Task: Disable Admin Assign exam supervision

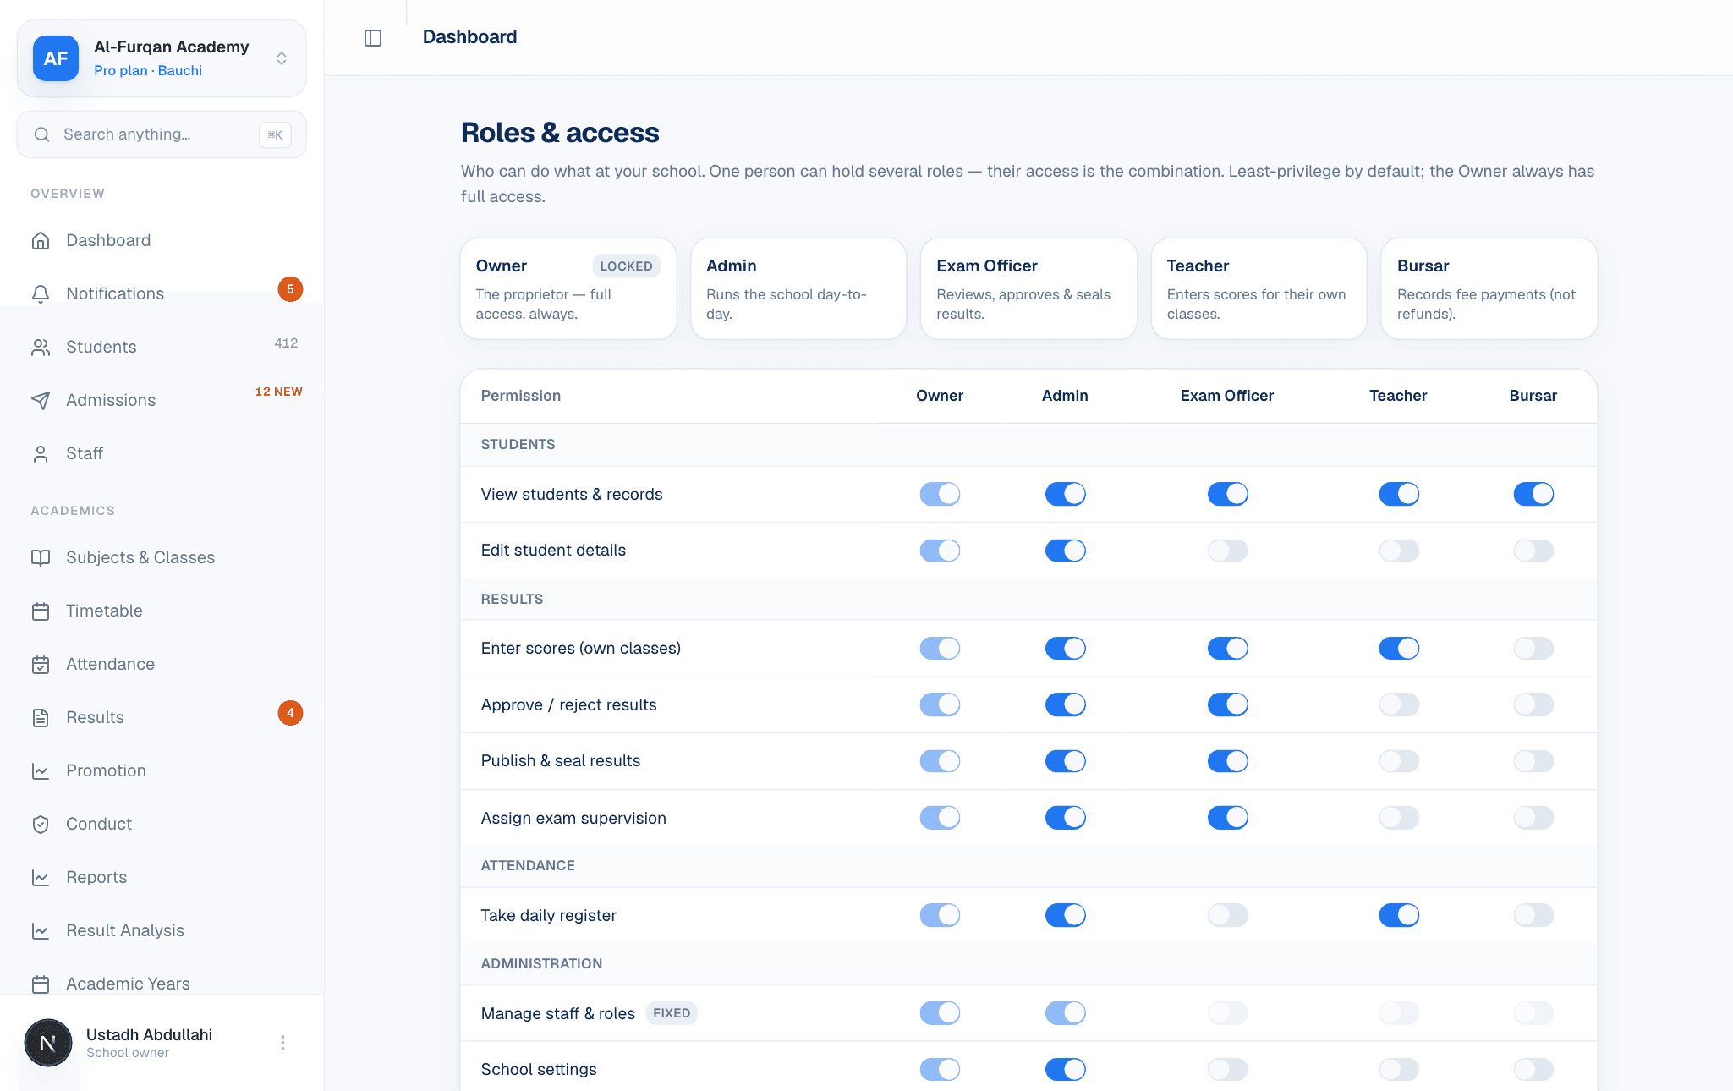Action: pos(1065,818)
